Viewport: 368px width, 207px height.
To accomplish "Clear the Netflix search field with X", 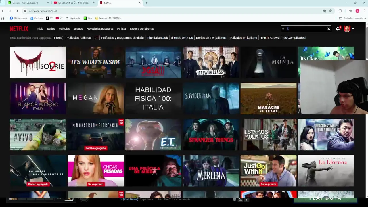I will 329,29.
